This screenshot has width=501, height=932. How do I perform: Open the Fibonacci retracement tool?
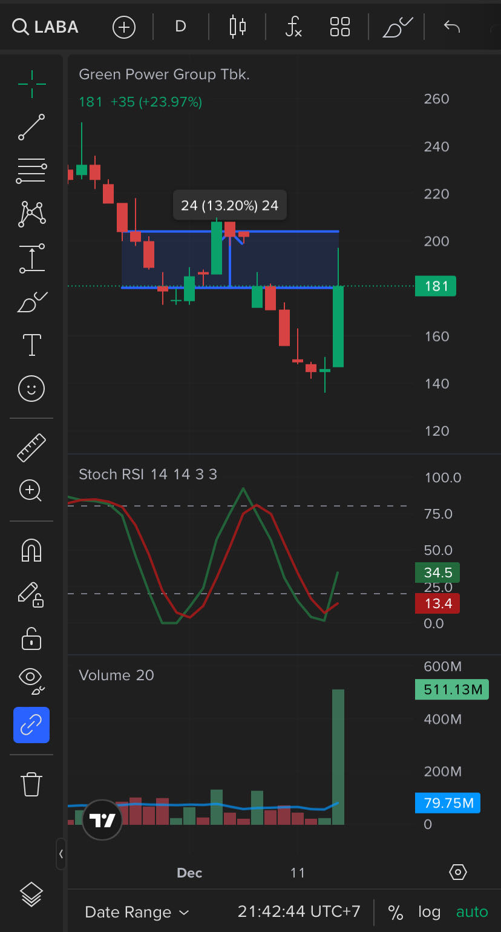(x=31, y=171)
